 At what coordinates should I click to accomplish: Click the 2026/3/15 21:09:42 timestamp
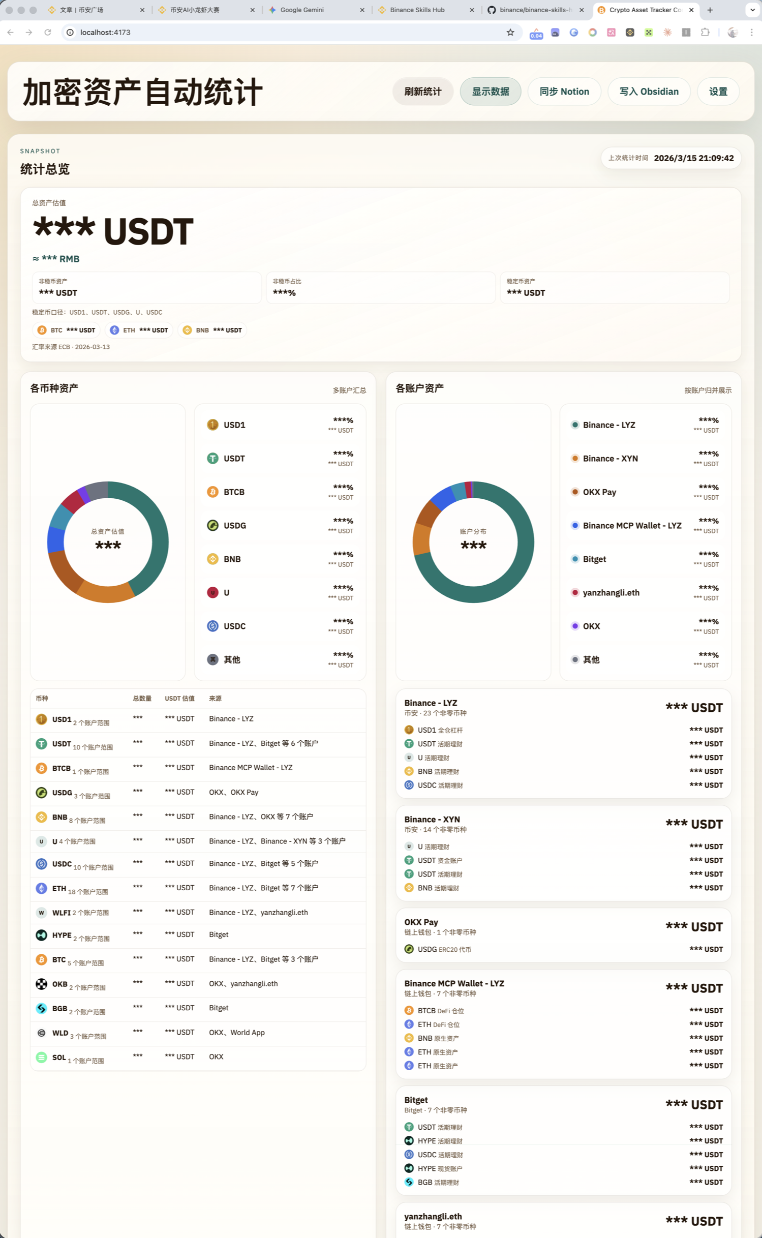click(694, 158)
